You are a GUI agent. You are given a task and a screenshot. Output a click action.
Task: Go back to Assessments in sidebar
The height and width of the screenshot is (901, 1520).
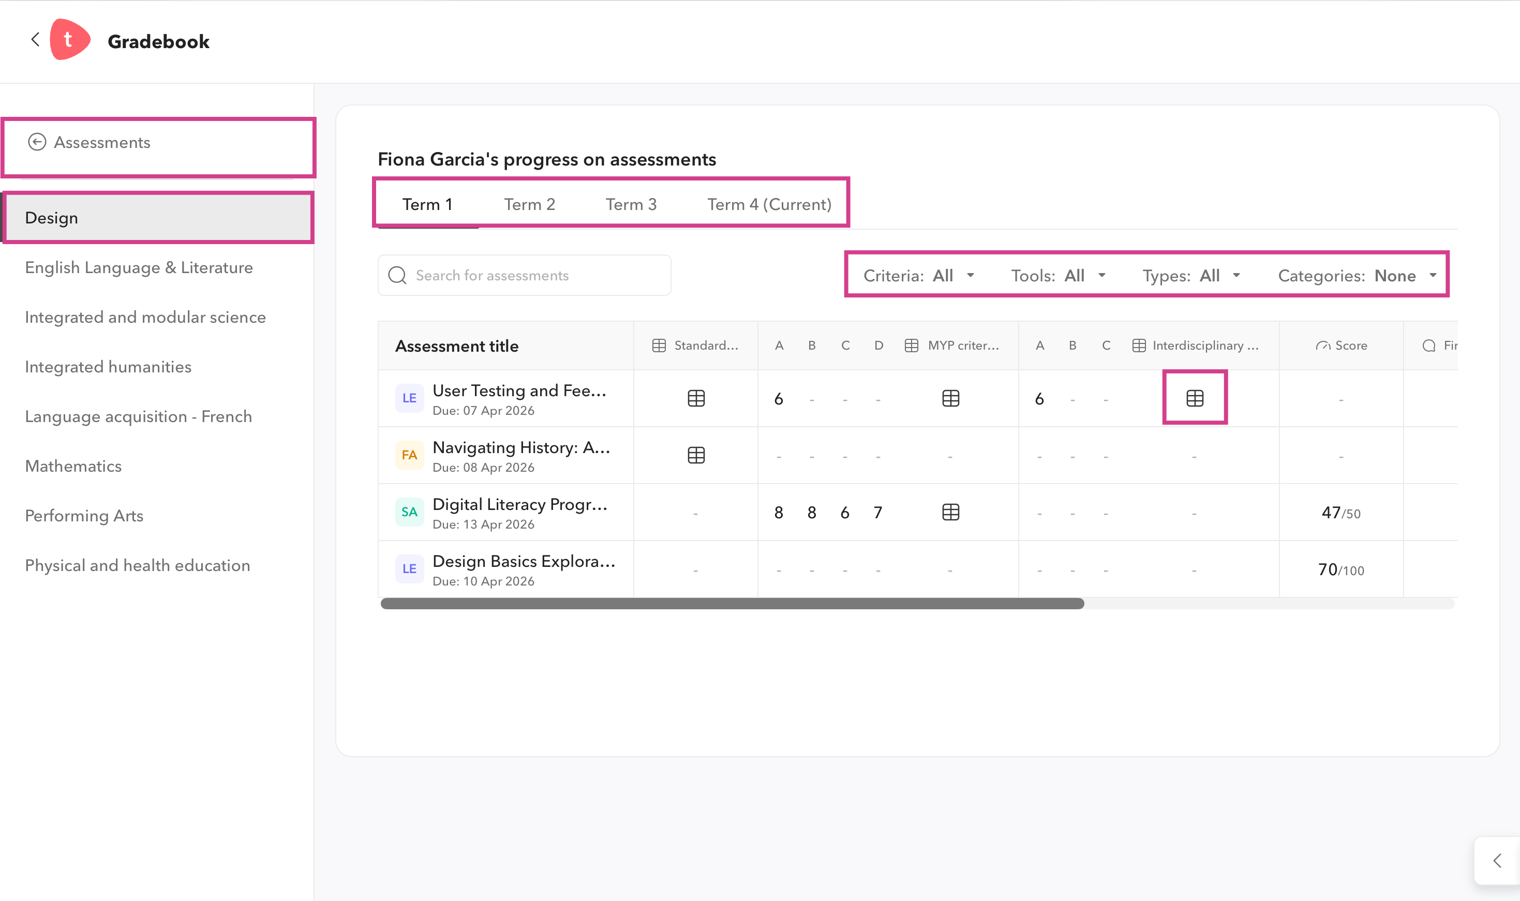click(88, 142)
